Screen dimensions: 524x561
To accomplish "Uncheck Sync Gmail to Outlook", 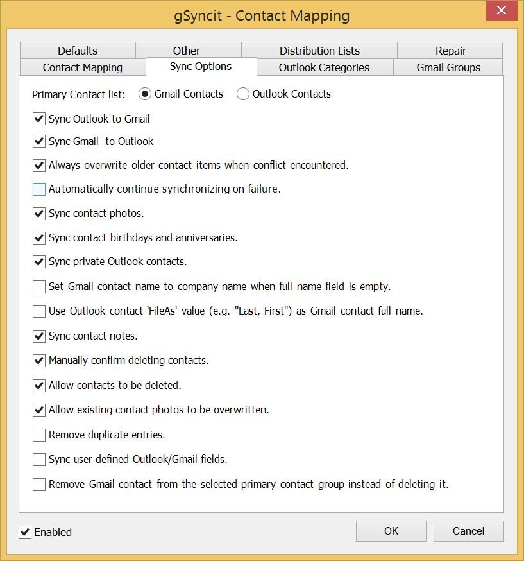I will (x=39, y=141).
